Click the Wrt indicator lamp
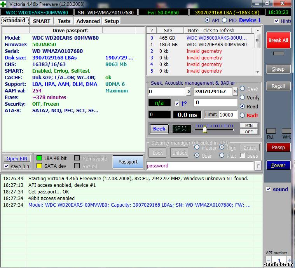The width and height of the screenshot is (295, 268). (286, 131)
